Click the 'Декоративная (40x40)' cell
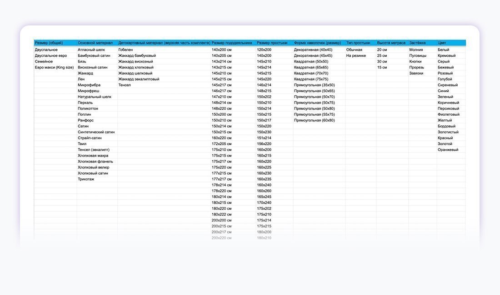Image resolution: width=500 pixels, height=295 pixels. click(313, 49)
